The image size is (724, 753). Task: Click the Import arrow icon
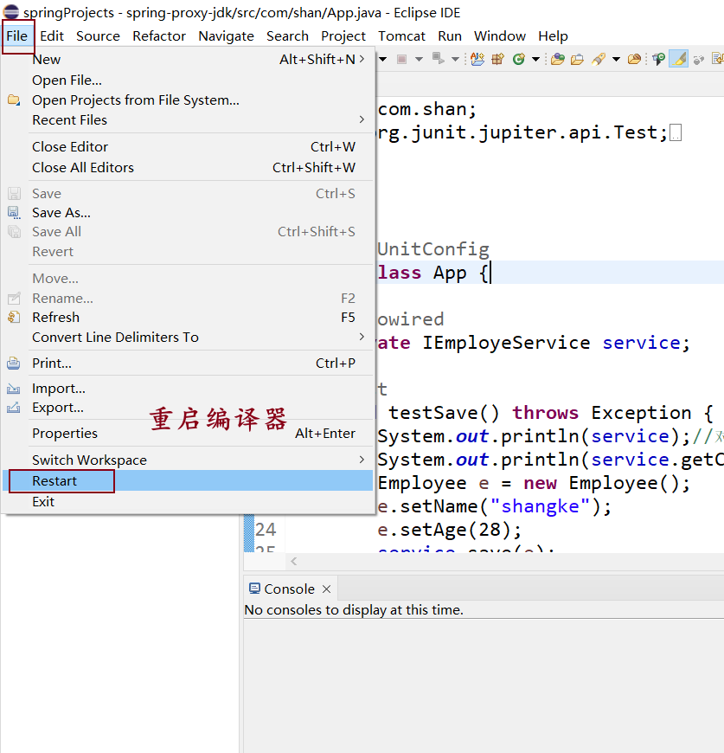[x=14, y=388]
